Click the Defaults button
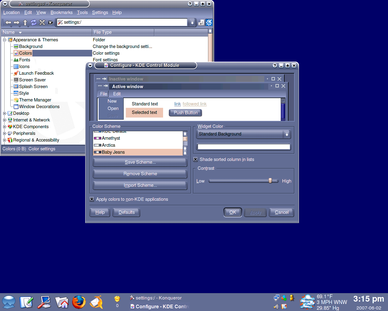Viewport: 388px width, 311px height. point(126,212)
